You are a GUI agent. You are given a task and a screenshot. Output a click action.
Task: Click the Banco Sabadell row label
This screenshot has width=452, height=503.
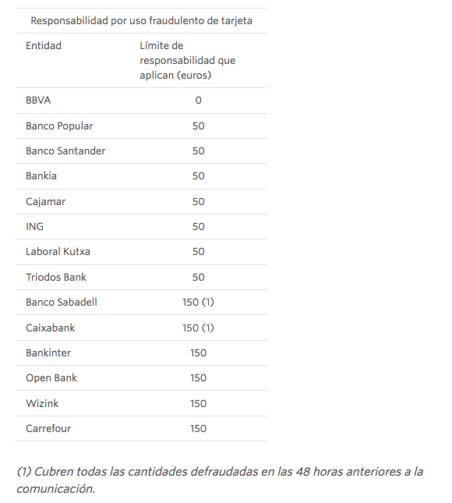click(62, 302)
